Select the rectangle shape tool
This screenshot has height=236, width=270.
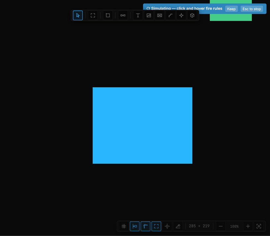coord(108,15)
